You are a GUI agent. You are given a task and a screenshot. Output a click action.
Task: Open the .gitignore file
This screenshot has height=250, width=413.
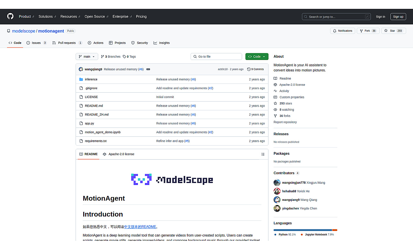click(91, 88)
